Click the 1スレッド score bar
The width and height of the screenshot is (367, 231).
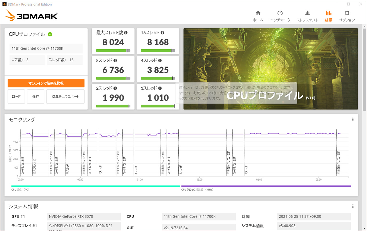click(158, 106)
